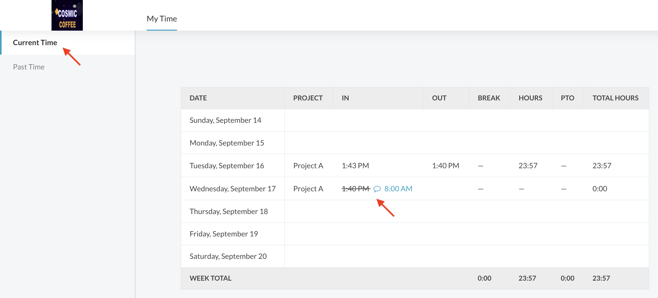
Task: Click the Cosmic Coffee logo
Action: [67, 15]
